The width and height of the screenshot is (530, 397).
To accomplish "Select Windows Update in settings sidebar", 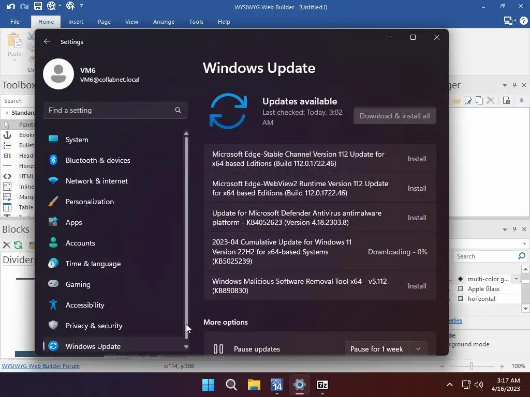I will (114, 346).
